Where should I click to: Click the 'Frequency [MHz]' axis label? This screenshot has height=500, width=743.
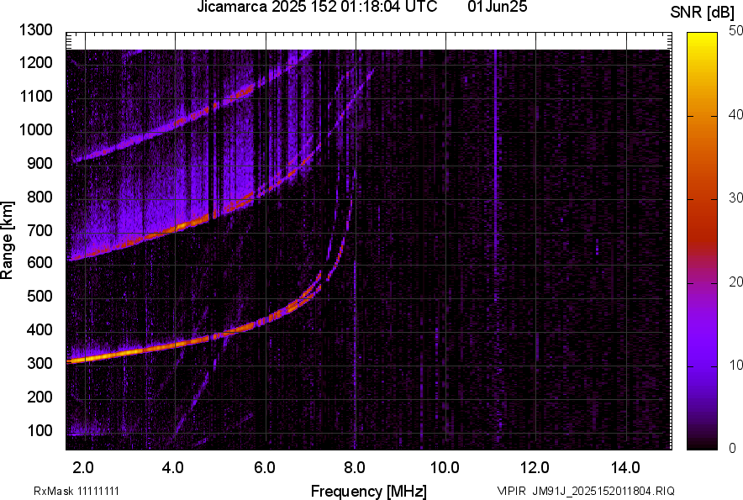click(x=369, y=491)
